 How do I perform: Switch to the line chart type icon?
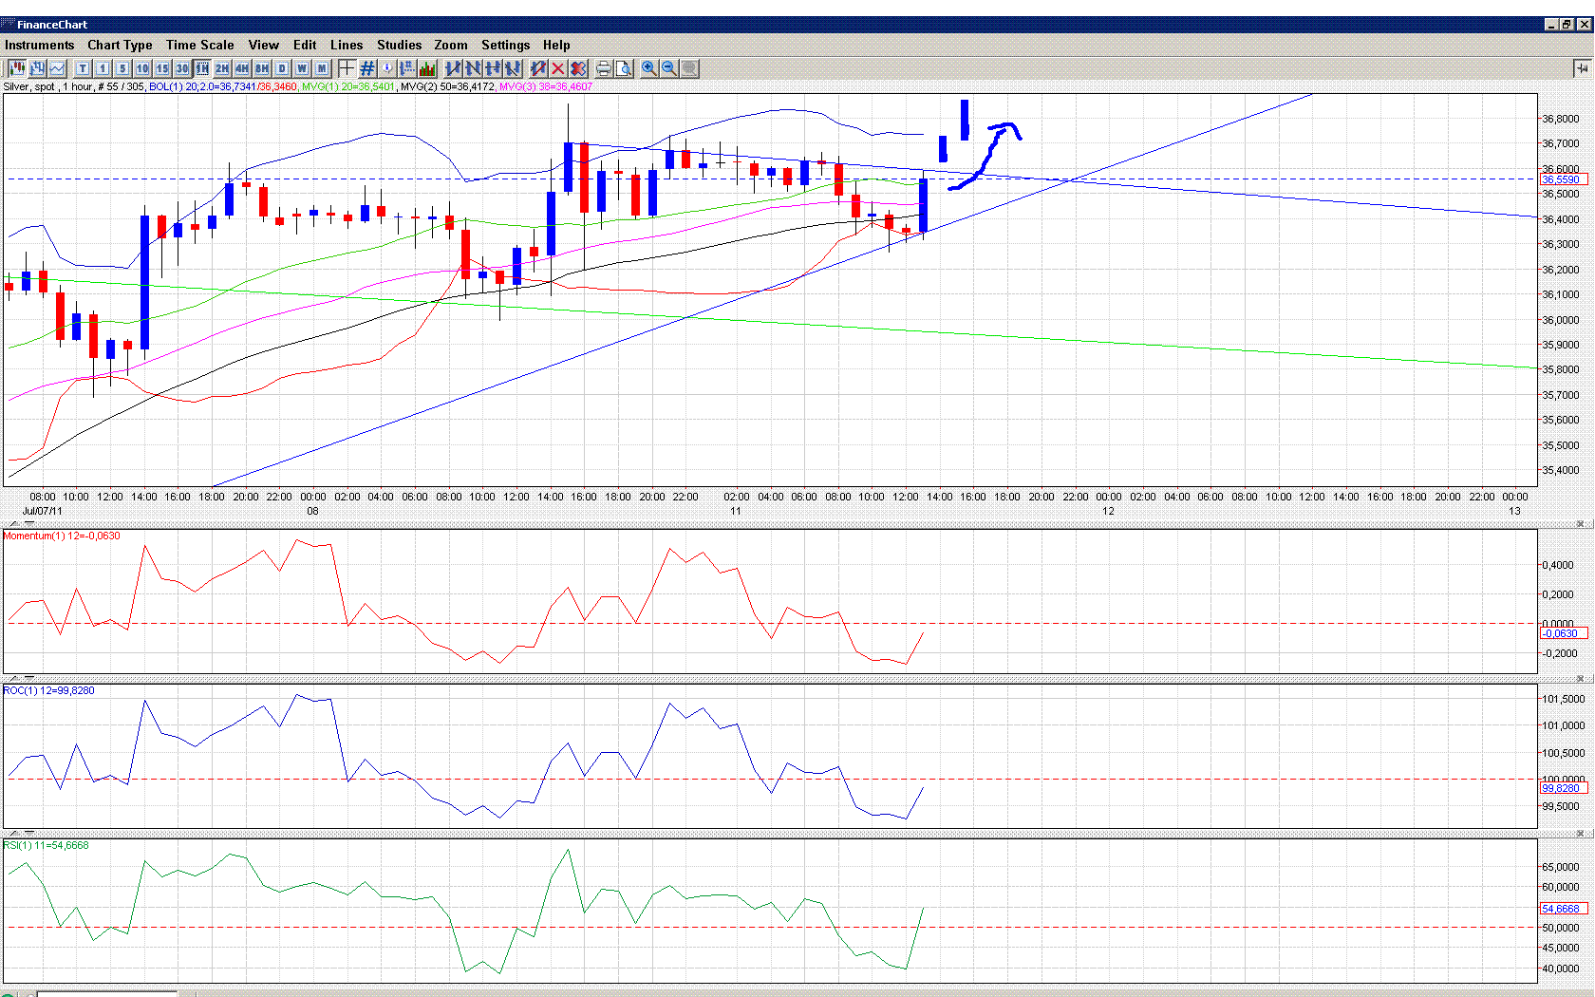point(59,68)
